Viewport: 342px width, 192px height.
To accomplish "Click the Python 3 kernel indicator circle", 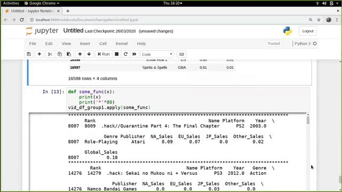I will pos(315,44).
